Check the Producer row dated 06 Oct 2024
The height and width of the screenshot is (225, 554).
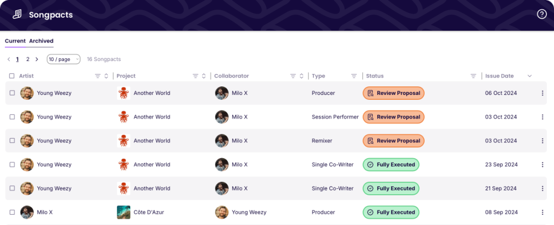12,93
